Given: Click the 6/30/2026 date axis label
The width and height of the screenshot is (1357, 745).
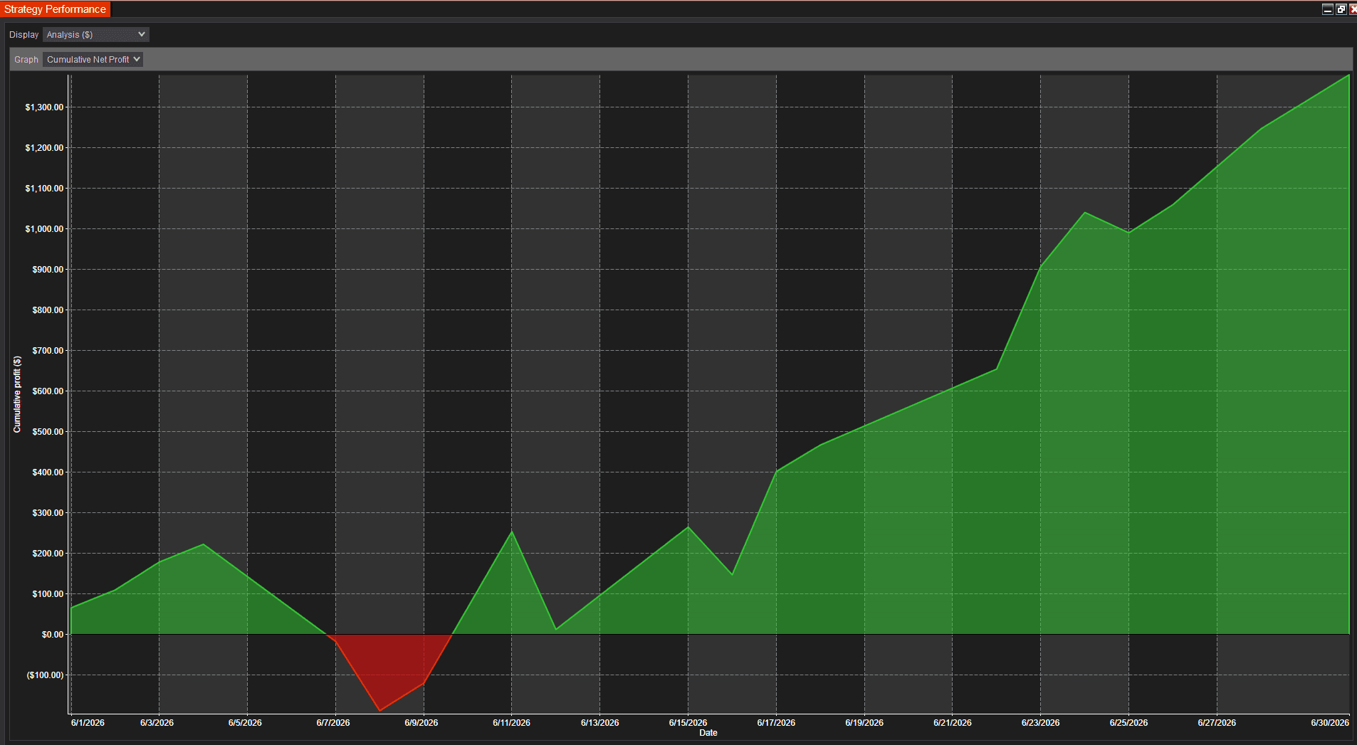Looking at the screenshot, I should click(1330, 722).
